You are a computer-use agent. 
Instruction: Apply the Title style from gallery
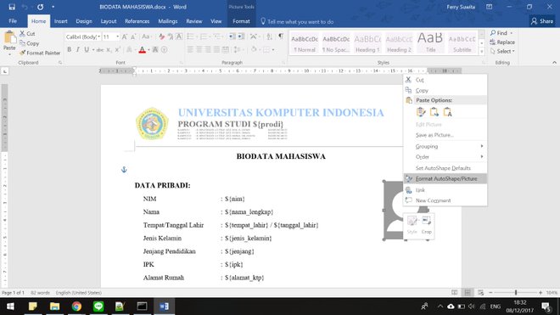430,43
